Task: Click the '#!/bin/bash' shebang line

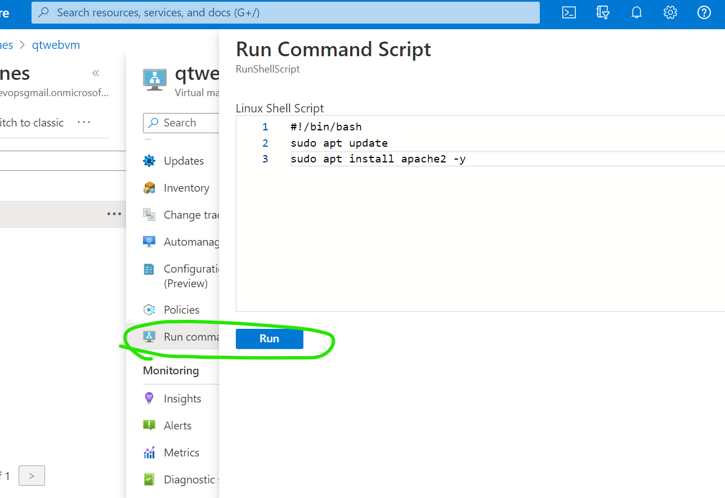Action: (326, 126)
